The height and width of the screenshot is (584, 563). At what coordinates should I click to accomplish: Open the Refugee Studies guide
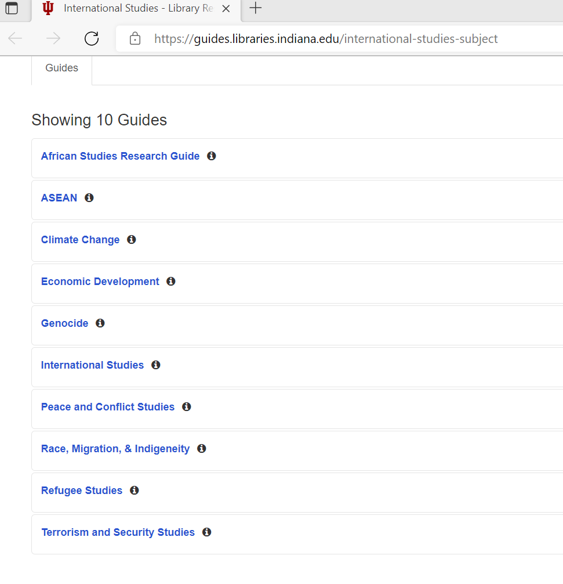[x=81, y=490]
